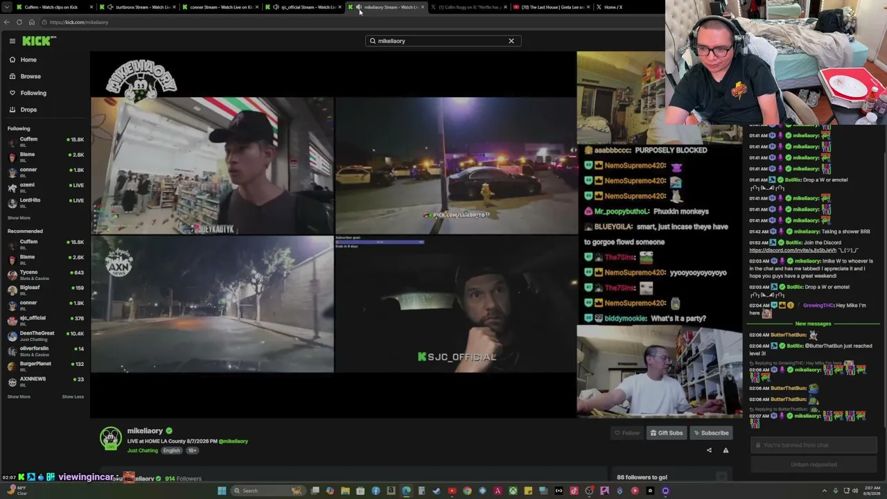
Task: Click the report warning triangle icon
Action: (726, 450)
